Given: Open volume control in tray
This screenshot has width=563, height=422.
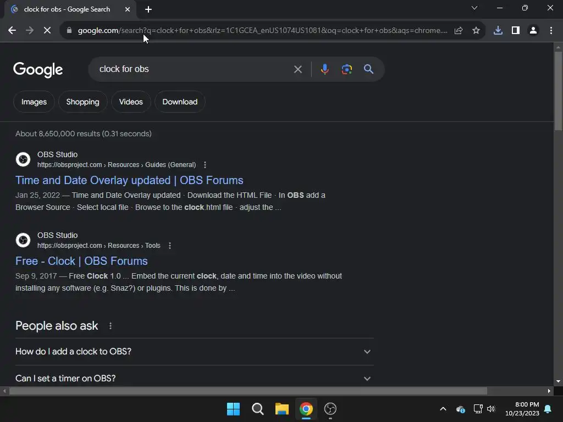Looking at the screenshot, I should click(x=491, y=409).
